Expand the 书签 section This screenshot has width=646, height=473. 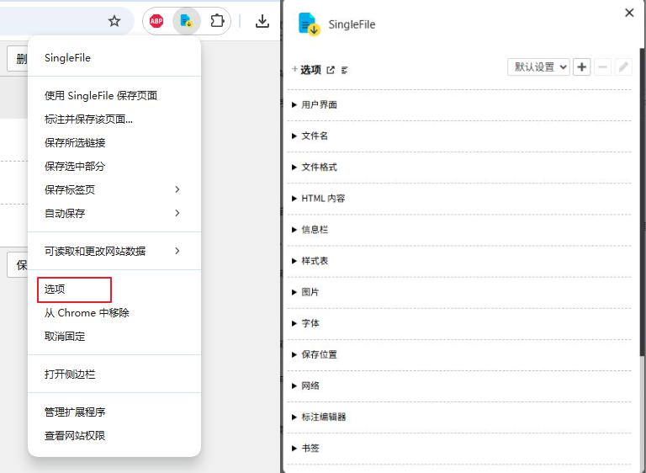pos(459,449)
